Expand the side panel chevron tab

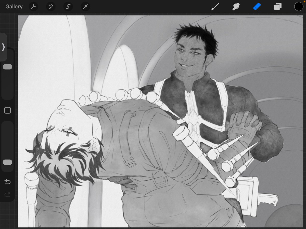click(x=3, y=47)
